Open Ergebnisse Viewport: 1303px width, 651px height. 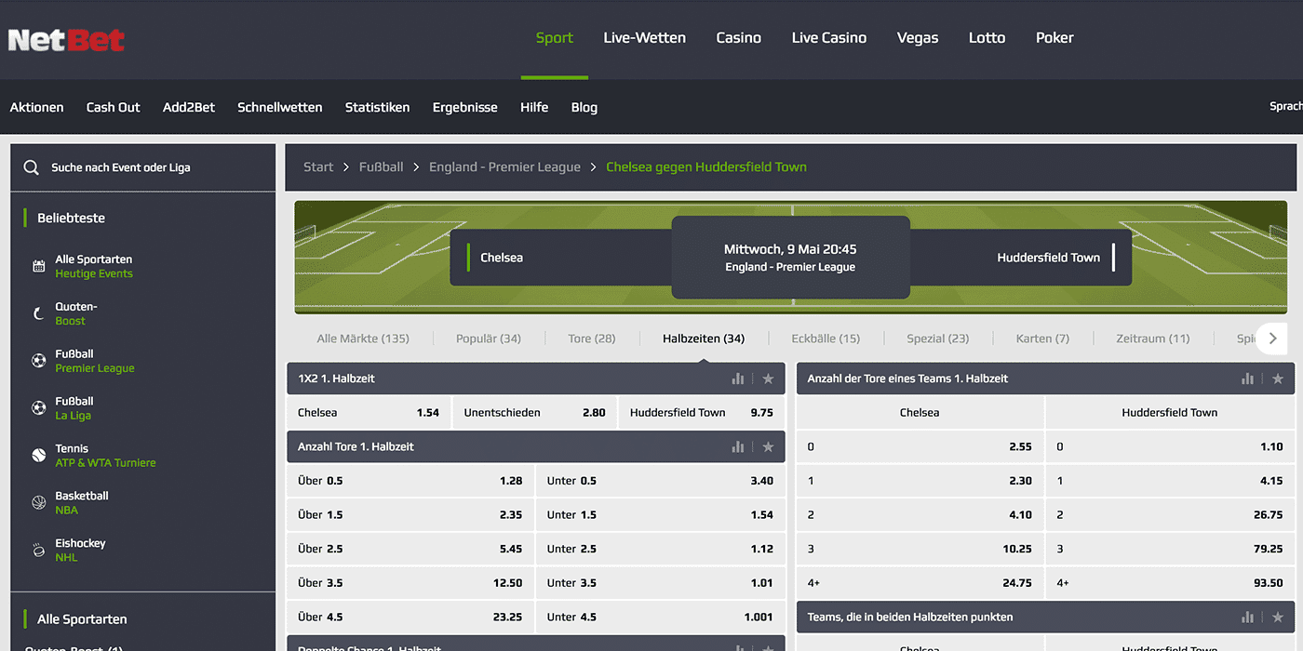[465, 107]
